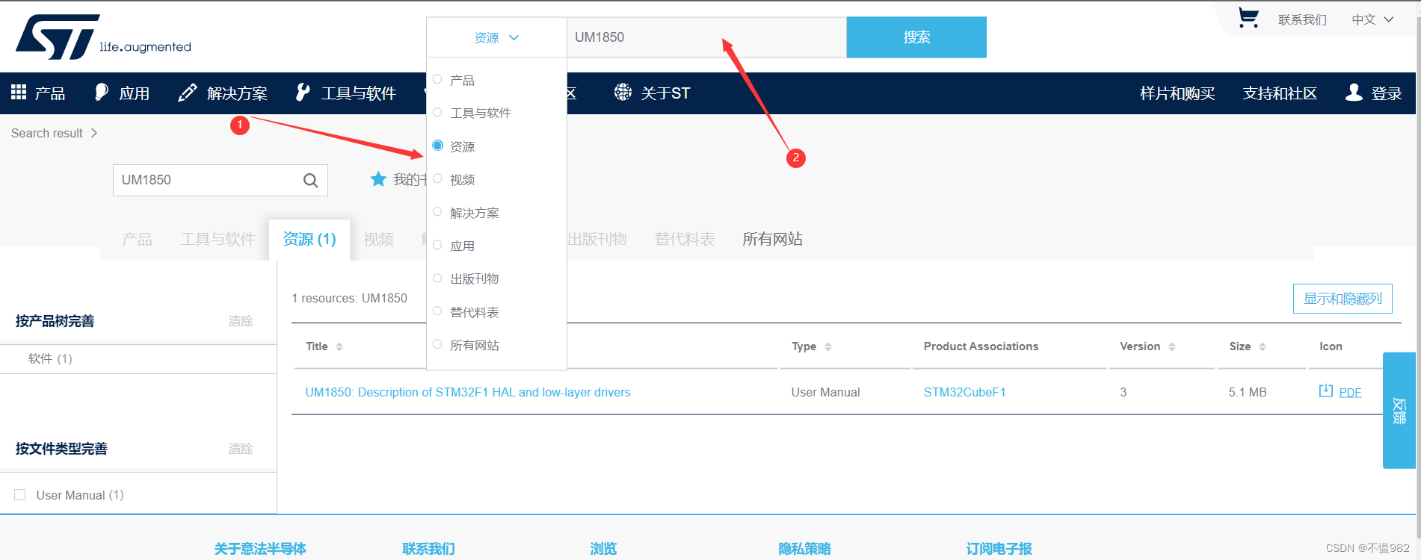Select the 替代料表 radio option
This screenshot has width=1421, height=560.
tap(437, 311)
